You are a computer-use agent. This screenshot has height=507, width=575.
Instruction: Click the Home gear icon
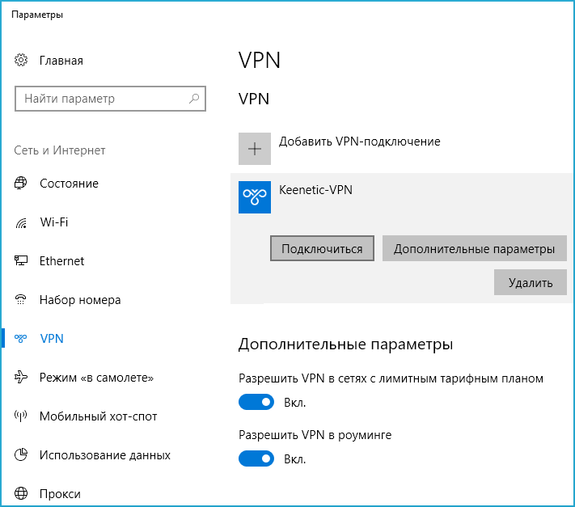[x=22, y=61]
